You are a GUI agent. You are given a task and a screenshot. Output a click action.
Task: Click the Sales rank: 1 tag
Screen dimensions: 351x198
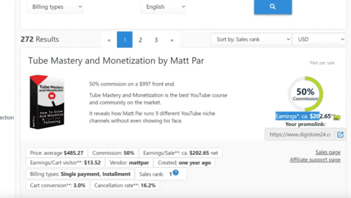(161, 174)
